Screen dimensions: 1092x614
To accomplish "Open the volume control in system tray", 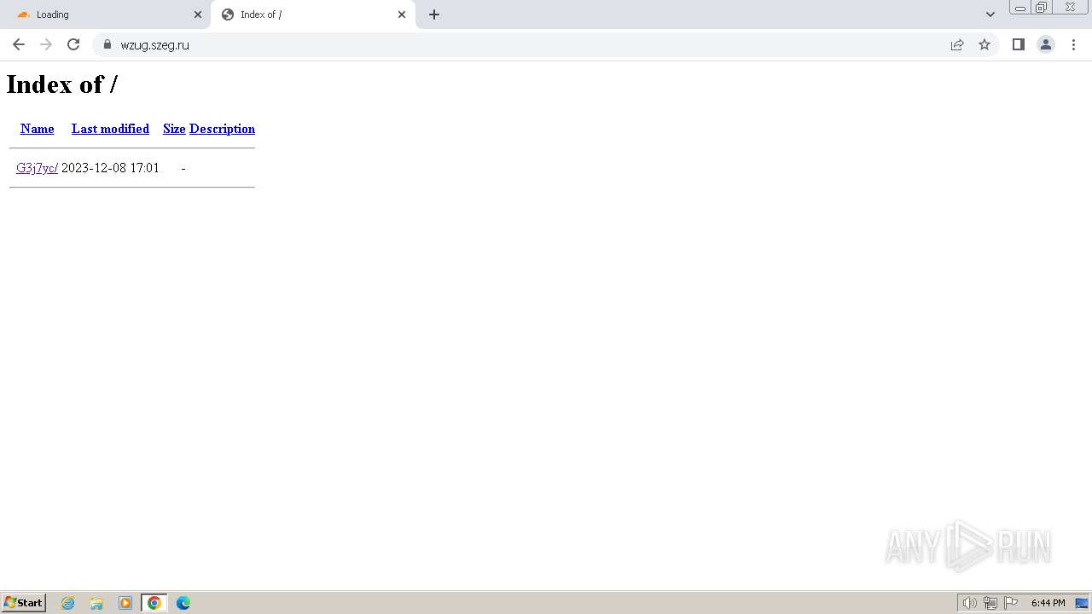I will [970, 603].
